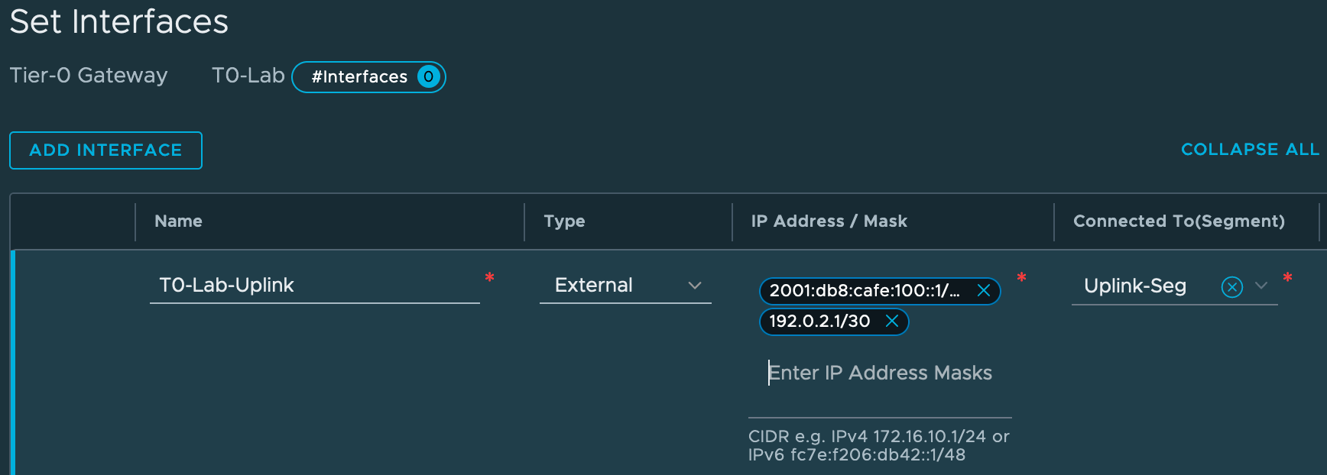Click the Type column header

564,221
